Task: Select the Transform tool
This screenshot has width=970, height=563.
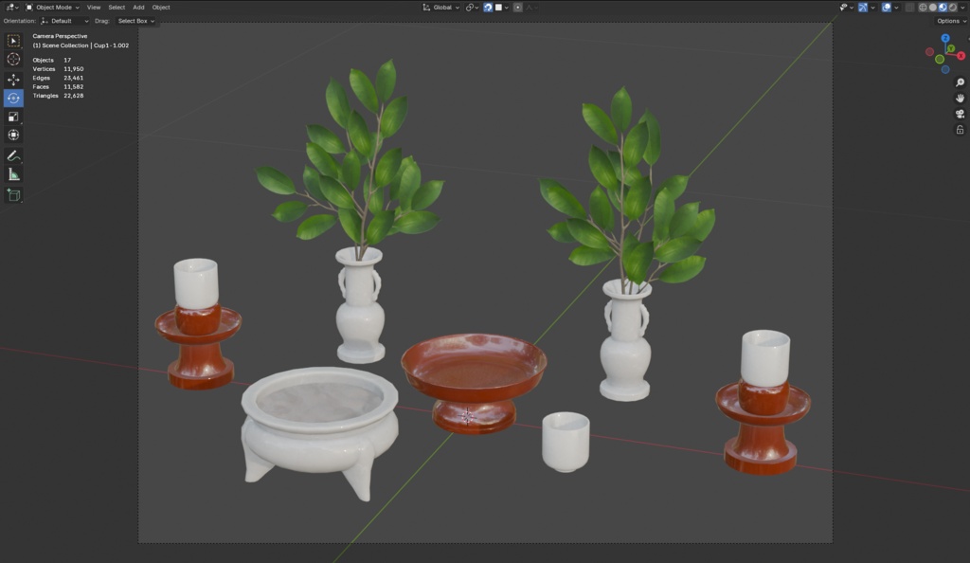Action: pos(13,135)
